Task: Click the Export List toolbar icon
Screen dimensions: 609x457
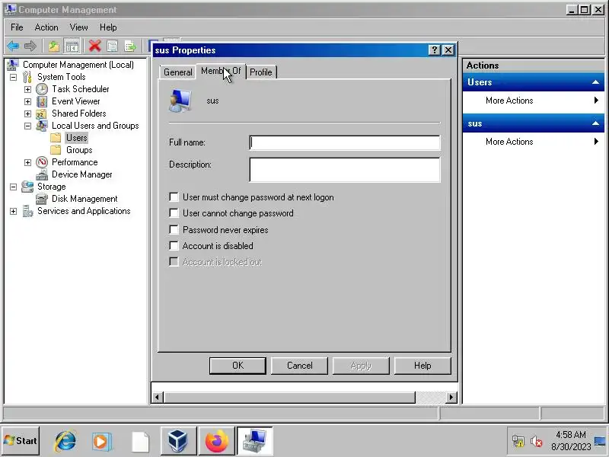Action: click(x=130, y=46)
